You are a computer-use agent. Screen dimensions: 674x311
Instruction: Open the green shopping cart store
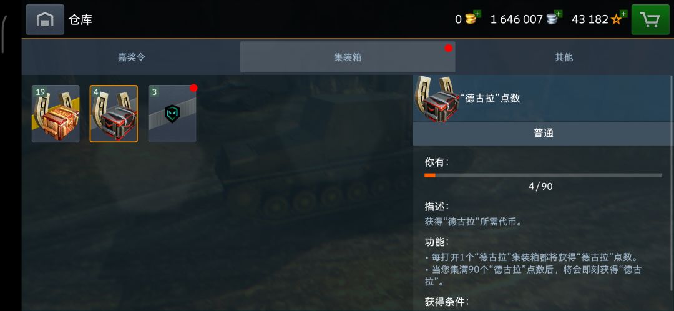(650, 20)
